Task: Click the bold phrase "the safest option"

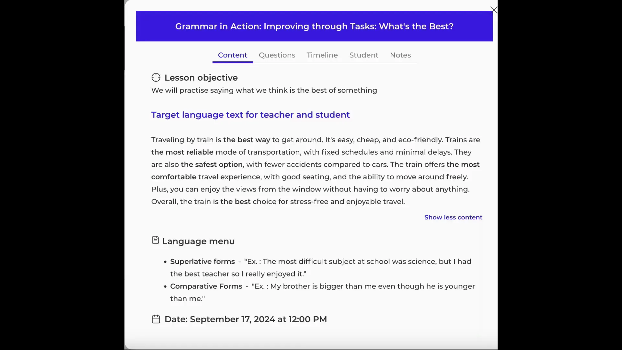Action: [212, 165]
